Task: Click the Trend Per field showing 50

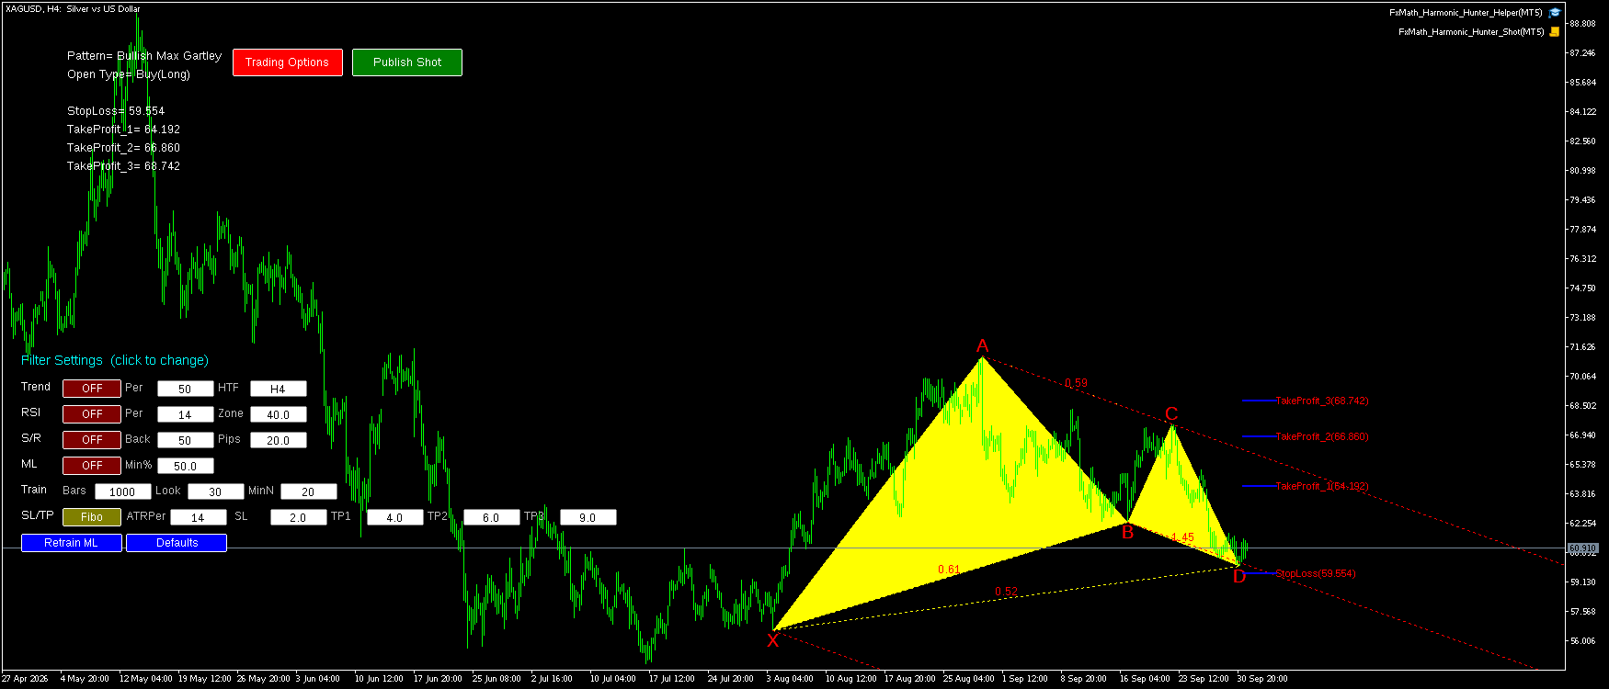Action: pyautogui.click(x=185, y=389)
